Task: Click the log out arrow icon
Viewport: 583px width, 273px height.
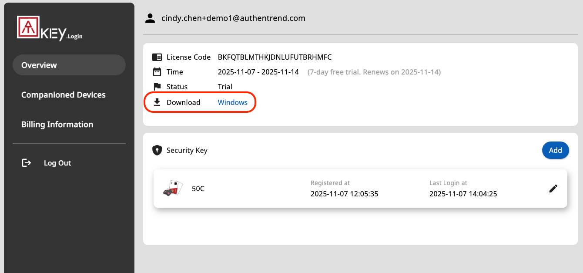Action: [26, 162]
